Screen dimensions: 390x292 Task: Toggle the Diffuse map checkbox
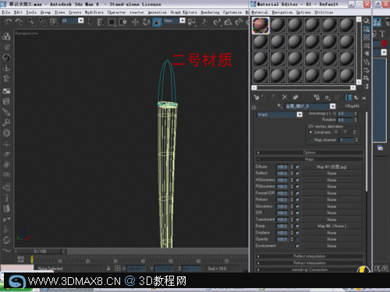[297, 167]
